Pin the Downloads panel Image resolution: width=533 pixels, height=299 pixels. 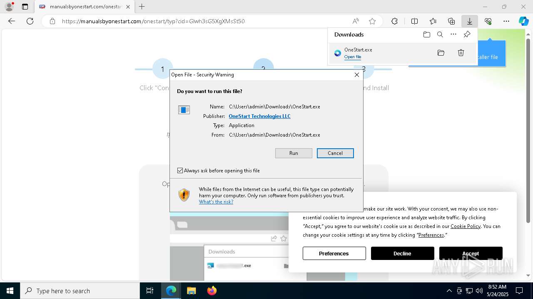point(467,34)
